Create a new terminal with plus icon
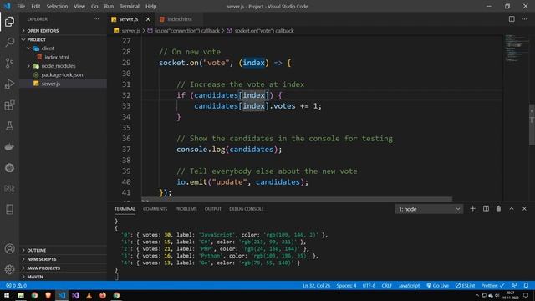The height and width of the screenshot is (301, 535). tap(472, 208)
